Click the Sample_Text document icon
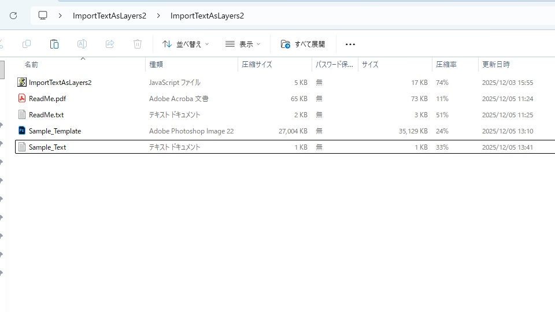This screenshot has height=312, width=555. pyautogui.click(x=22, y=147)
